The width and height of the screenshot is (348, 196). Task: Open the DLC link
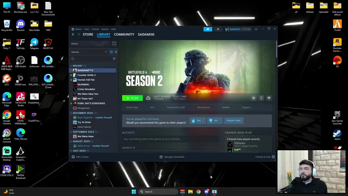pos(152,107)
